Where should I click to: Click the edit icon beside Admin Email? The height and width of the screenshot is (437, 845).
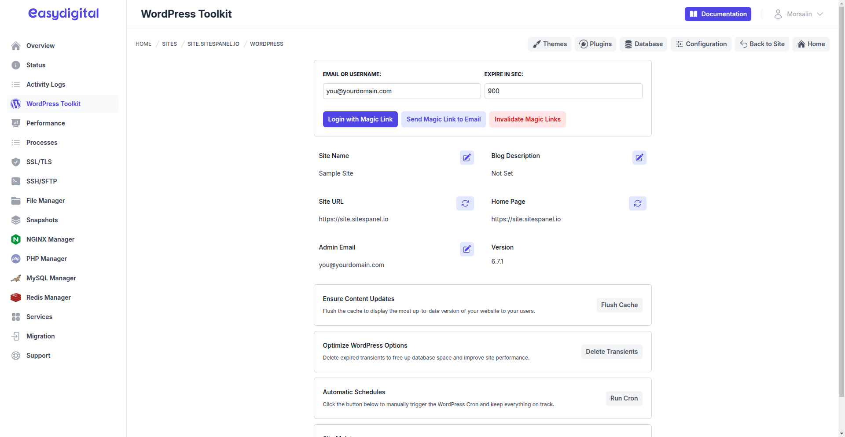[x=467, y=249]
